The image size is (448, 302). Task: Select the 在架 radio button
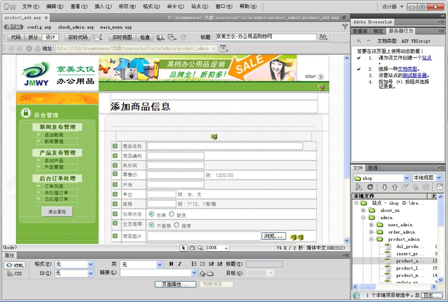point(152,214)
